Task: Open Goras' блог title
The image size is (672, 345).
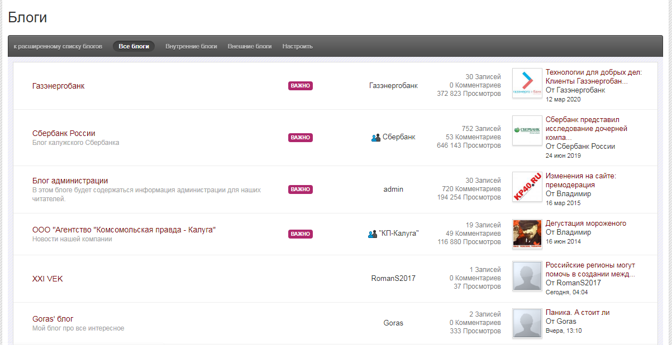Action: [53, 319]
